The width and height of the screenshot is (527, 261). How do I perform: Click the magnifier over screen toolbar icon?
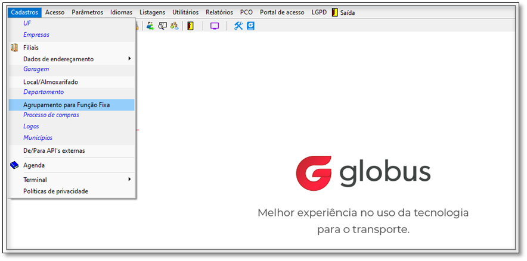click(163, 26)
